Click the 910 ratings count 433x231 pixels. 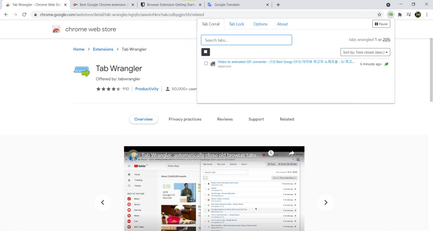coord(126,89)
